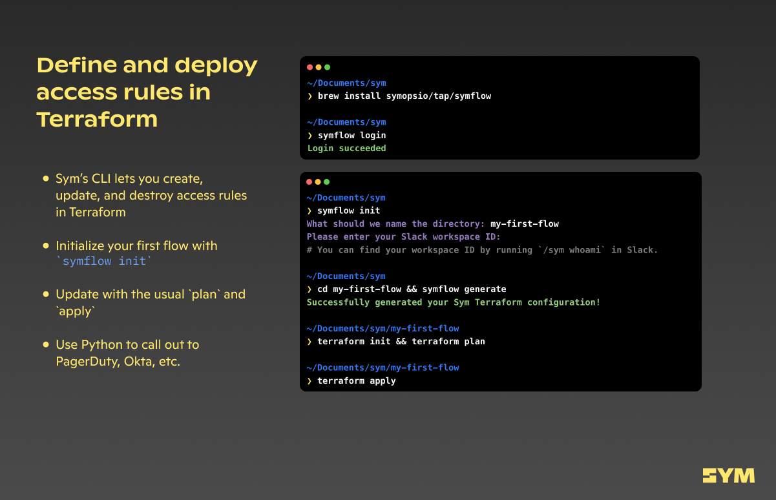
Task: Click the prompt arrow before brew install
Action: (310, 96)
